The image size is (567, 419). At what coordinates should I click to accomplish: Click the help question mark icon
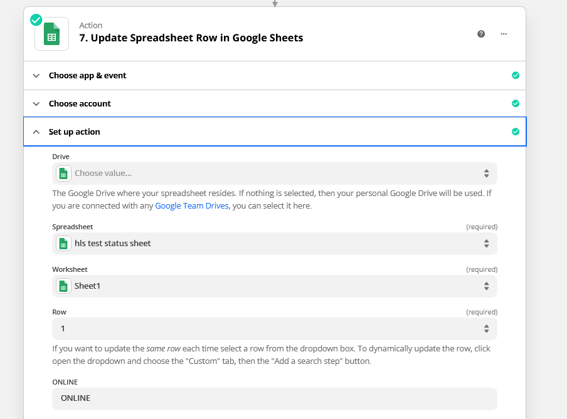point(481,34)
